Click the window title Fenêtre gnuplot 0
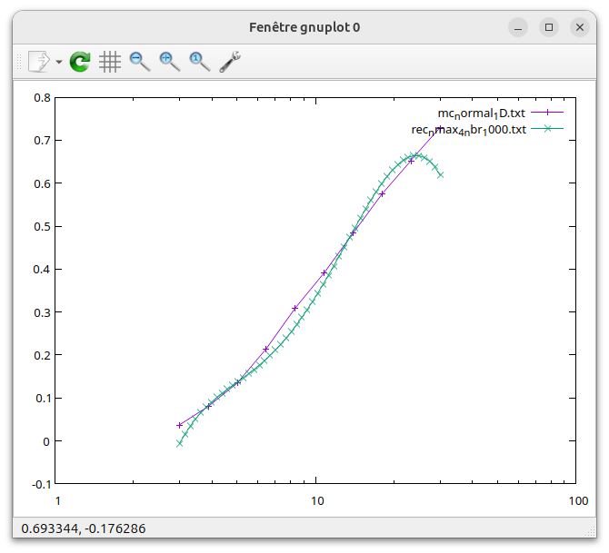 304,27
